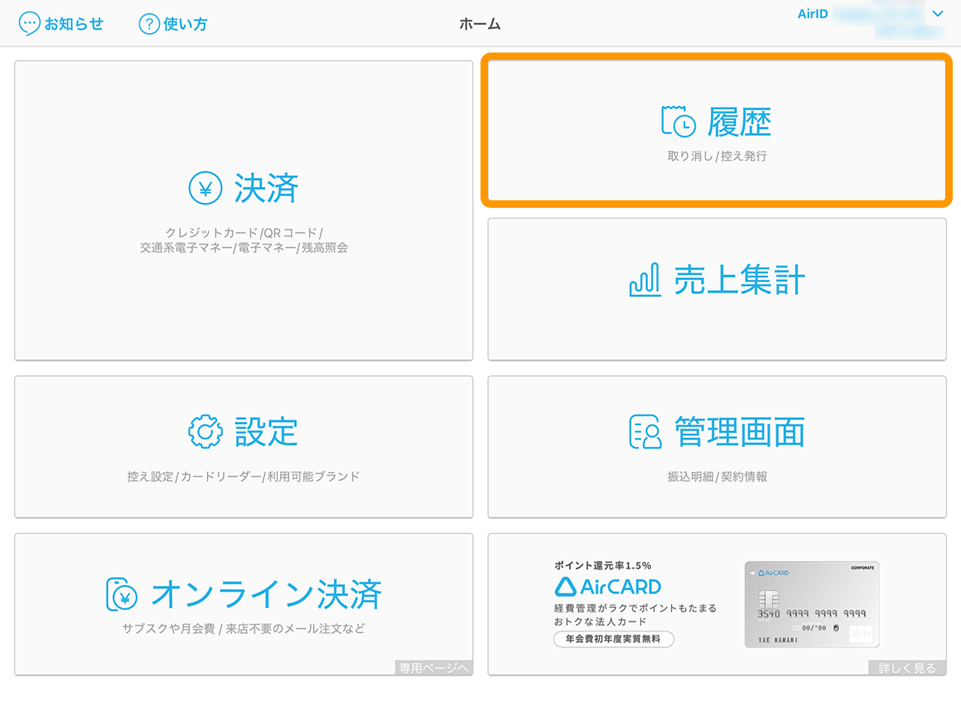Click the AirCARD triangle logo
961x703 pixels.
565,586
